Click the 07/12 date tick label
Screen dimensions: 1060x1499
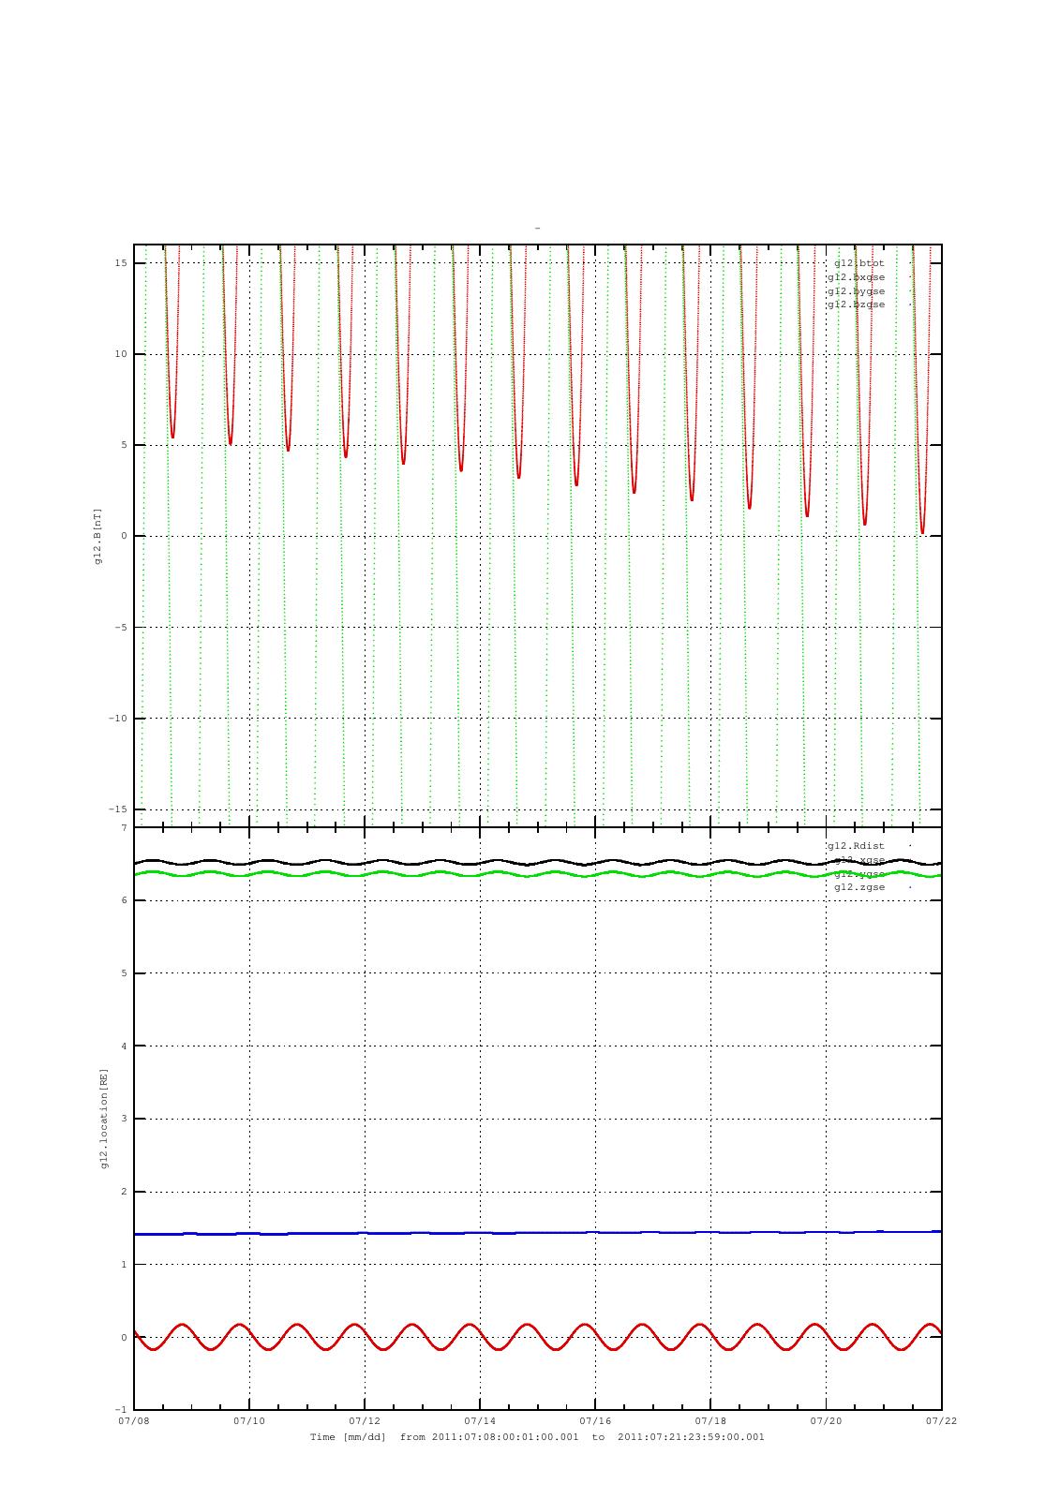click(365, 1421)
